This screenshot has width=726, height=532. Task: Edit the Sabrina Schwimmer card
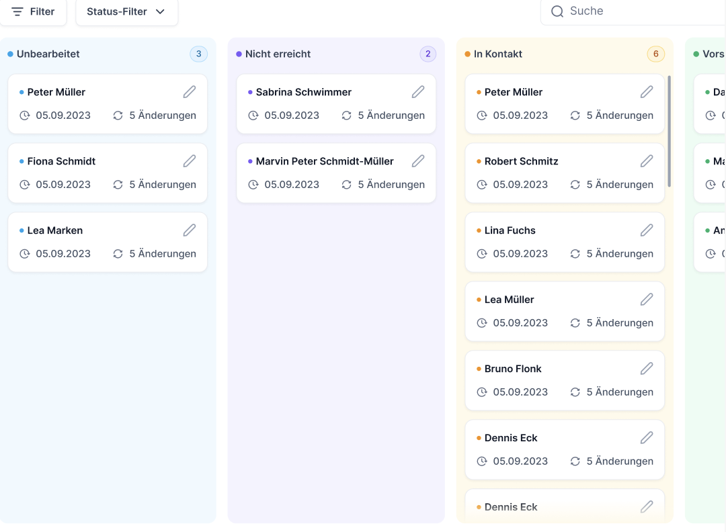pyautogui.click(x=418, y=92)
